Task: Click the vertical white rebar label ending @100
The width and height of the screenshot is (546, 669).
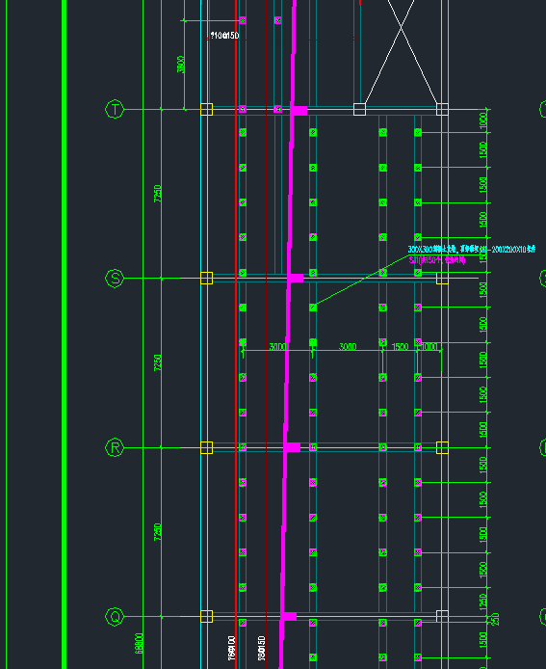Action: [x=231, y=648]
